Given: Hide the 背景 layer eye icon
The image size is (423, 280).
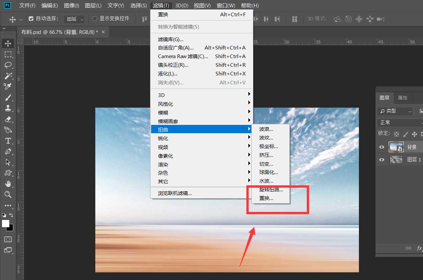Looking at the screenshot, I should [x=382, y=147].
